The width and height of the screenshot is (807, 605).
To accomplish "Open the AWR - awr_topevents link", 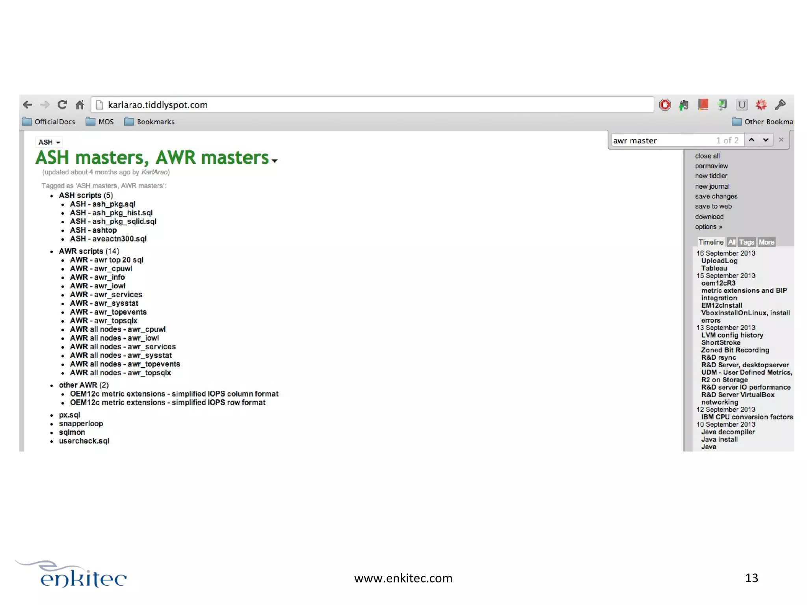I will [x=108, y=312].
